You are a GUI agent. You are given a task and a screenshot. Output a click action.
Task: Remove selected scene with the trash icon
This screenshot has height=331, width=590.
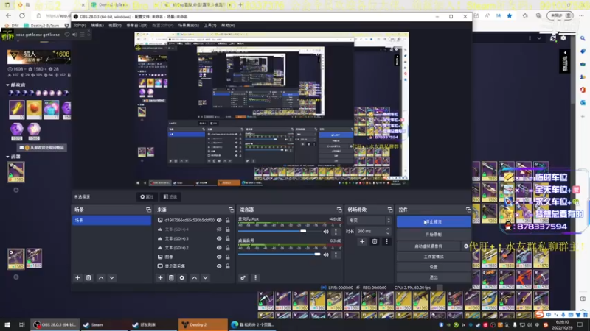coord(88,278)
